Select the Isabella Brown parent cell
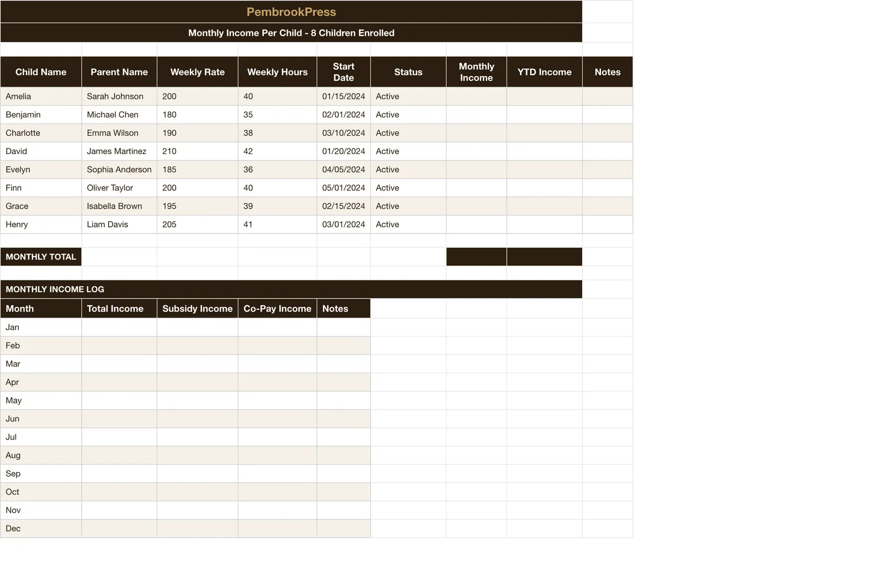883x568 pixels. 119,206
